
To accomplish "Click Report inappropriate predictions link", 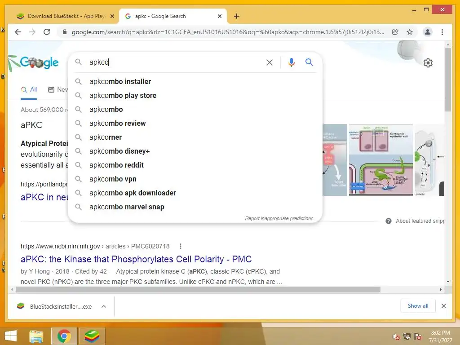I will (279, 219).
